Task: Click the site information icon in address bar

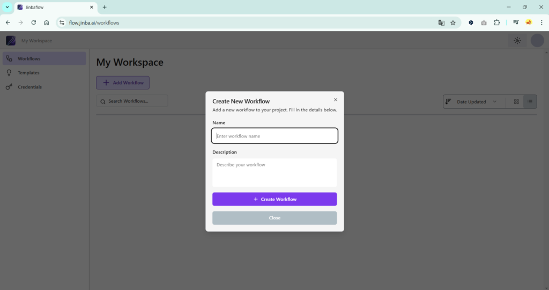Action: click(x=62, y=22)
